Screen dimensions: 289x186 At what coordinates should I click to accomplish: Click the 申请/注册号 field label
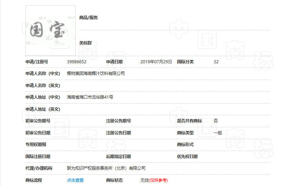37,62
